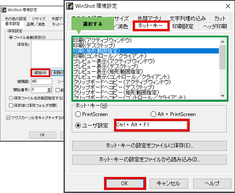Switch to the ホット・キー tab
Viewport: 235px width, 193px height.
click(x=151, y=26)
